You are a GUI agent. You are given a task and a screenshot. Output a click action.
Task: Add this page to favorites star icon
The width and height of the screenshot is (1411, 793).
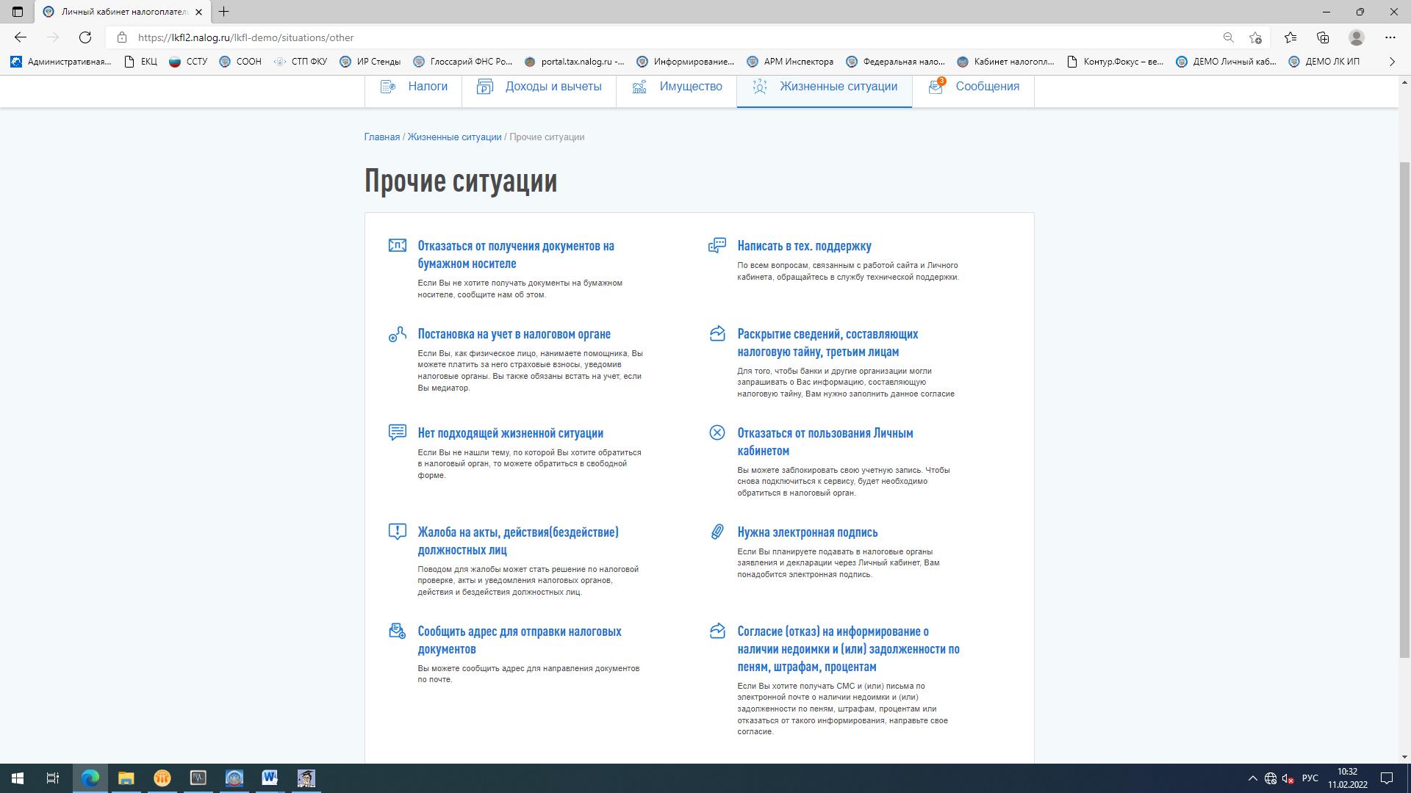point(1255,37)
